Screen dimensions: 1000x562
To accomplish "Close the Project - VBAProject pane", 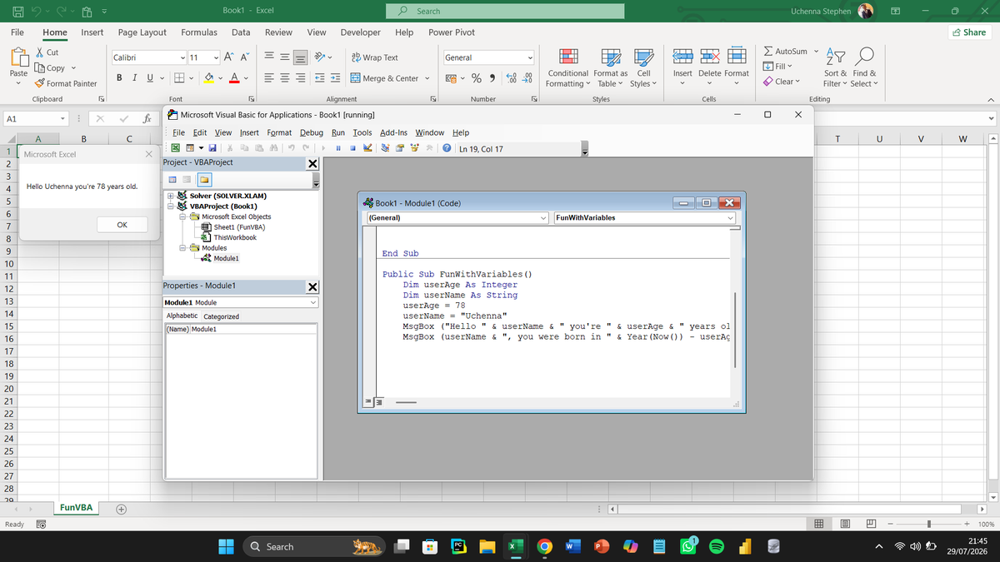I will click(x=312, y=162).
